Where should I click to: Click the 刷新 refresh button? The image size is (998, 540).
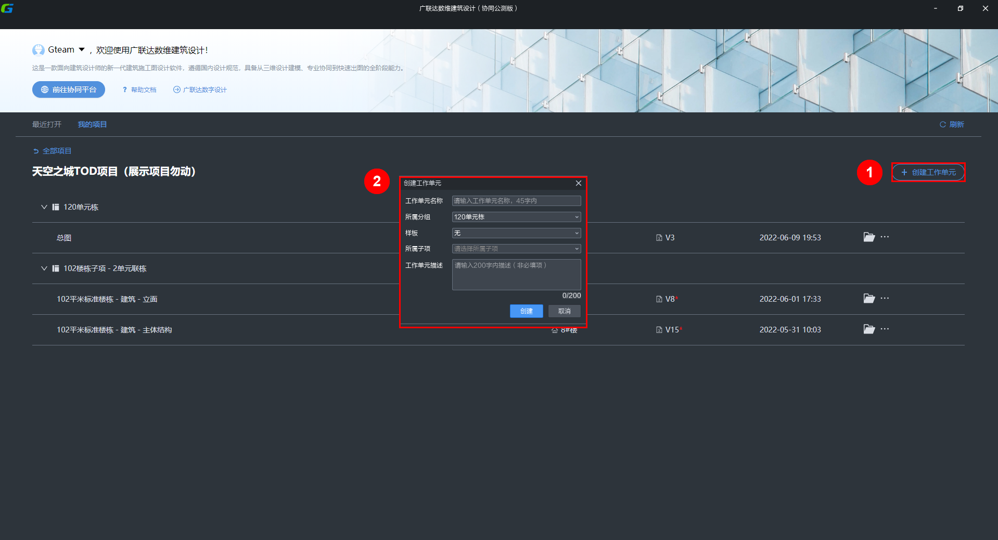coord(952,124)
